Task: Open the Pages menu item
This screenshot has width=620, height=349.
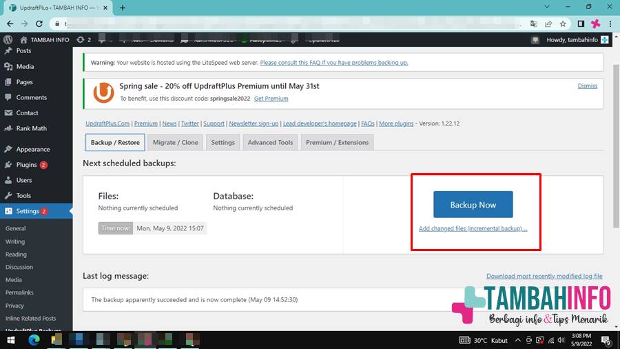Action: (x=25, y=82)
